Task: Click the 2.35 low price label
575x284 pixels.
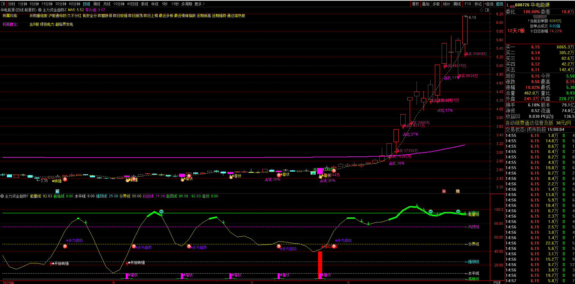Action: pos(44,181)
